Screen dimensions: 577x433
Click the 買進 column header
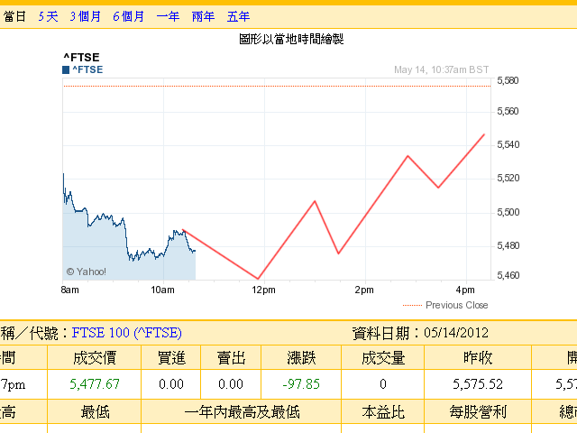pyautogui.click(x=171, y=358)
